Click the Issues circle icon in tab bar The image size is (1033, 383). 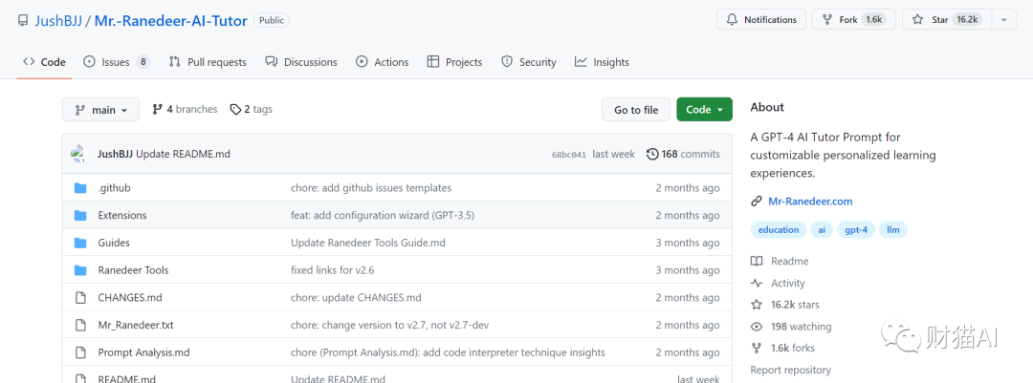coord(89,62)
